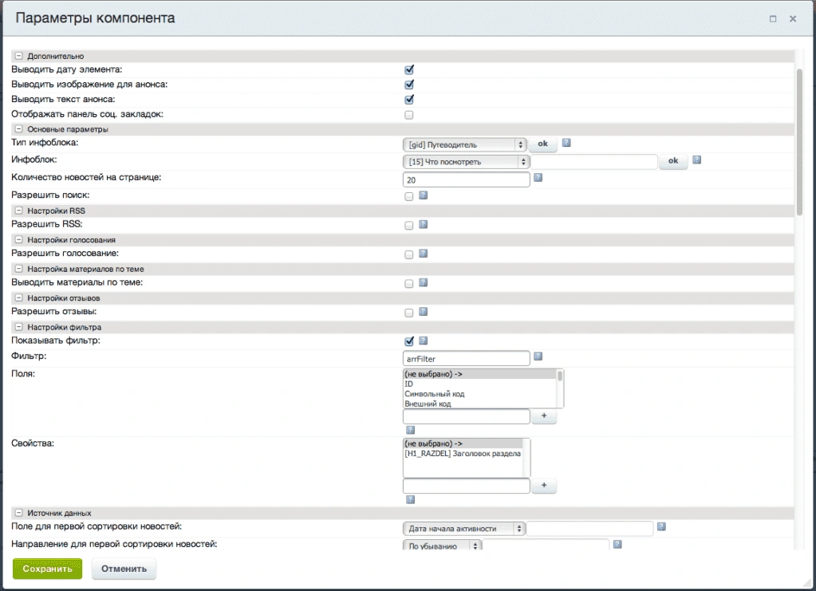Viewport: 816px width, 591px height.
Task: Enable Отображать панель соц. закладок
Action: click(x=409, y=115)
